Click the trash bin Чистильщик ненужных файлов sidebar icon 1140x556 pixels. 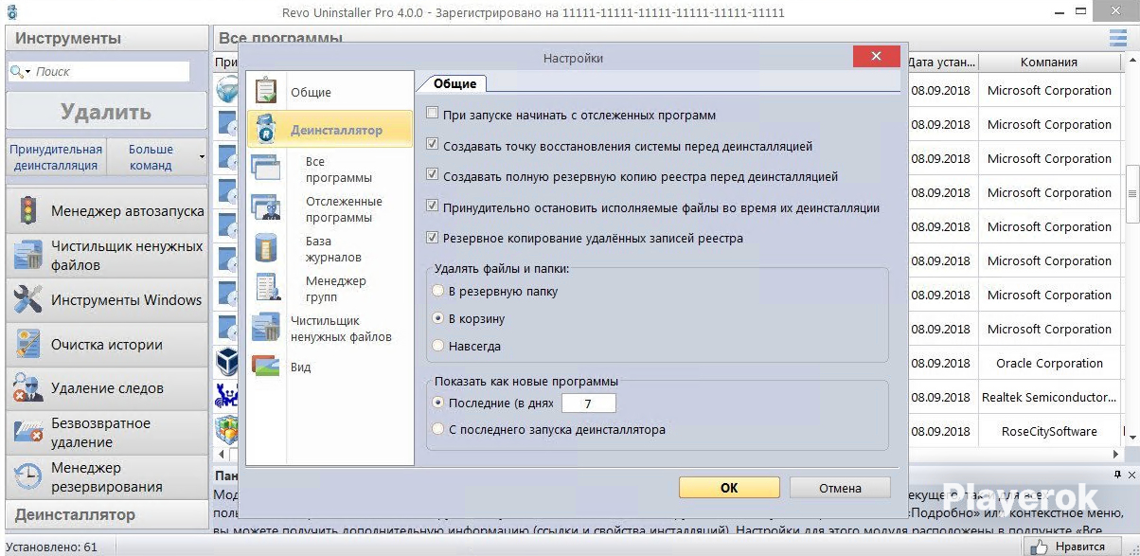(27, 255)
